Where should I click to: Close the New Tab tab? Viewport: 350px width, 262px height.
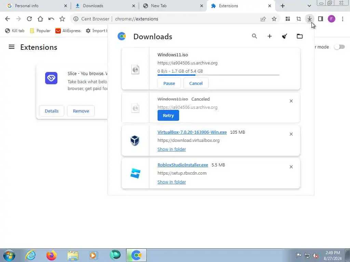click(x=202, y=6)
